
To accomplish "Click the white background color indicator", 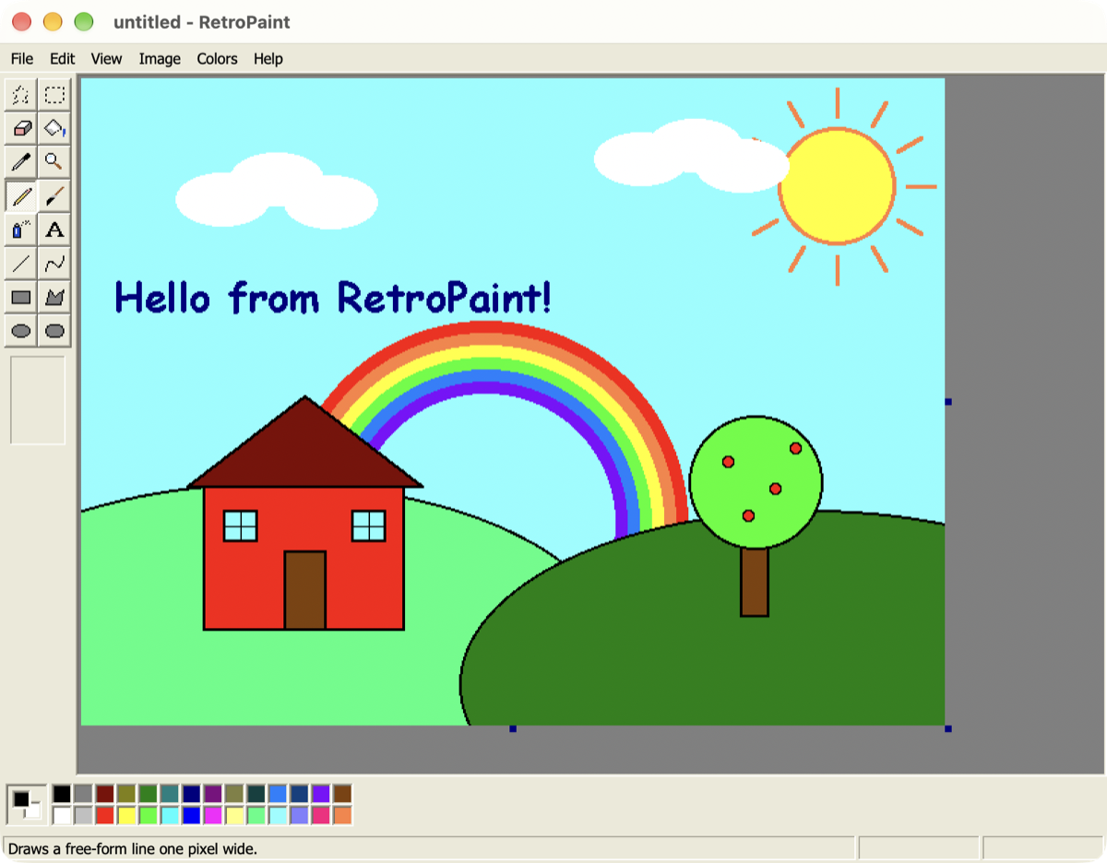I will [34, 811].
